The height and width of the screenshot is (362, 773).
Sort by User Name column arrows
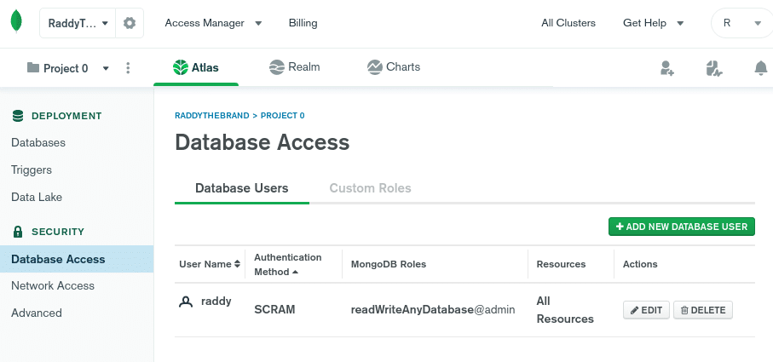point(237,264)
